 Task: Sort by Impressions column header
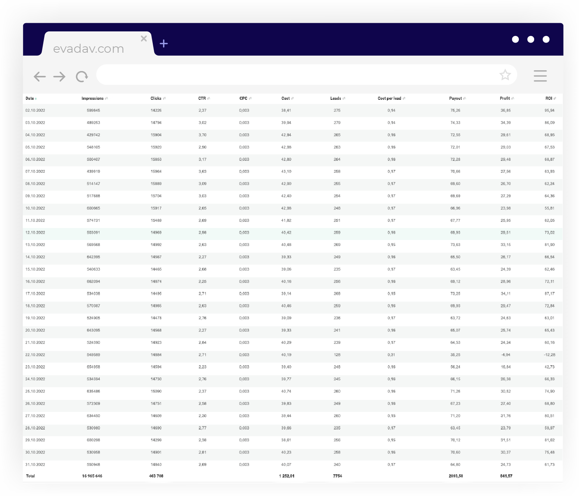[93, 98]
